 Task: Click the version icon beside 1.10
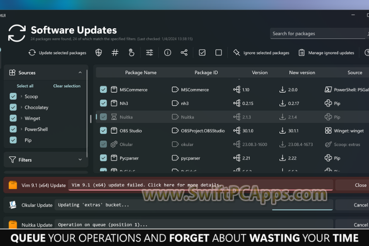[237, 90]
